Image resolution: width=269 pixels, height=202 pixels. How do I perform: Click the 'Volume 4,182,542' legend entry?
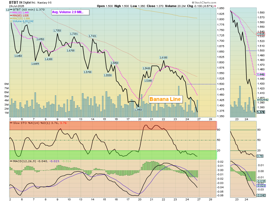coord(22,21)
